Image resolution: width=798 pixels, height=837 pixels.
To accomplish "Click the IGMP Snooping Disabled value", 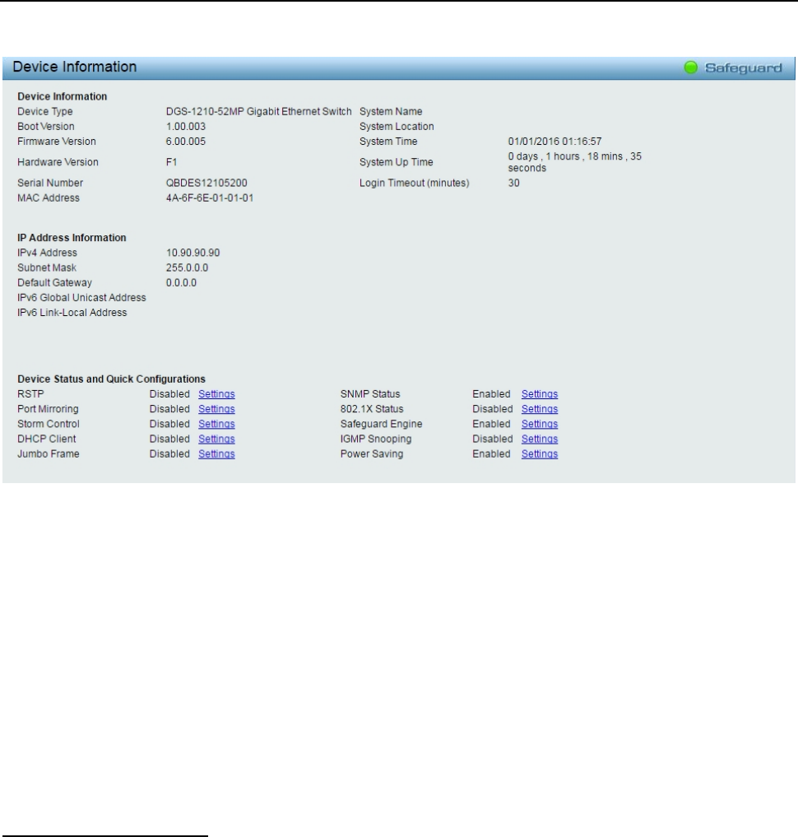I will pyautogui.click(x=492, y=439).
